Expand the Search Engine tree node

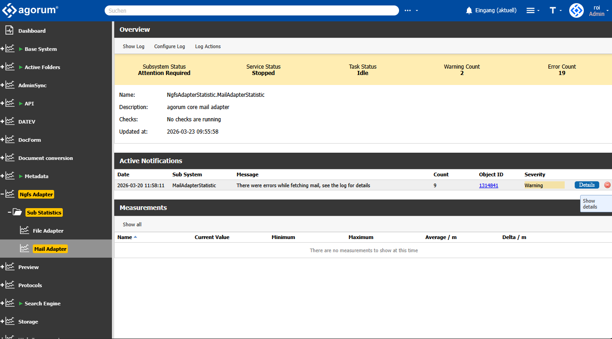2,303
